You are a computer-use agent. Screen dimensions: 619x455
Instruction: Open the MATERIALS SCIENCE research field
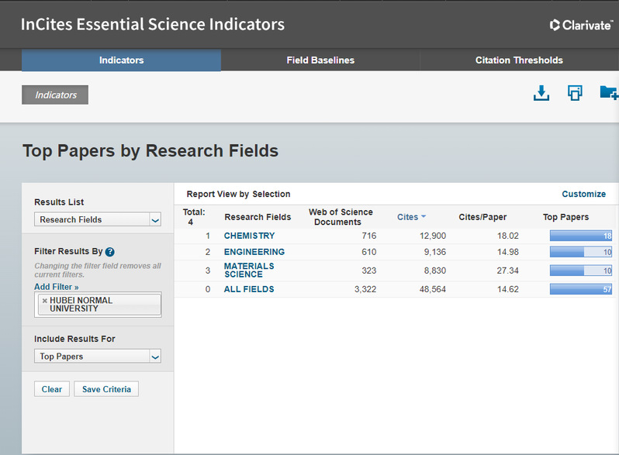(249, 270)
